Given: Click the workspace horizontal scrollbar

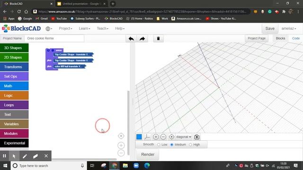Looking at the screenshot, I should [x=84, y=159].
